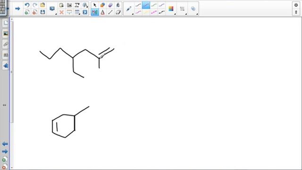The width and height of the screenshot is (302, 170).
Task: Choose the highlighted blue pen line style
Action: click(146, 5)
